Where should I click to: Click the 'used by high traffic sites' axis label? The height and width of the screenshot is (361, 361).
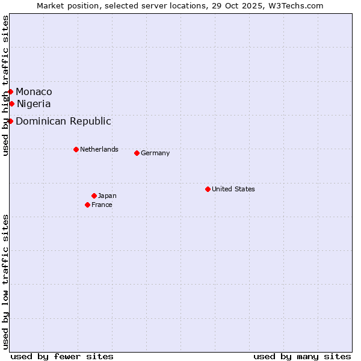pos(5,86)
